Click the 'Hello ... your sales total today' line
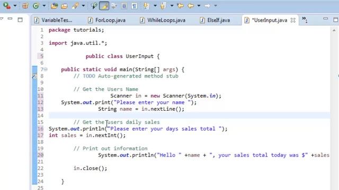Image resolution: width=339 pixels, height=190 pixels. [214, 155]
